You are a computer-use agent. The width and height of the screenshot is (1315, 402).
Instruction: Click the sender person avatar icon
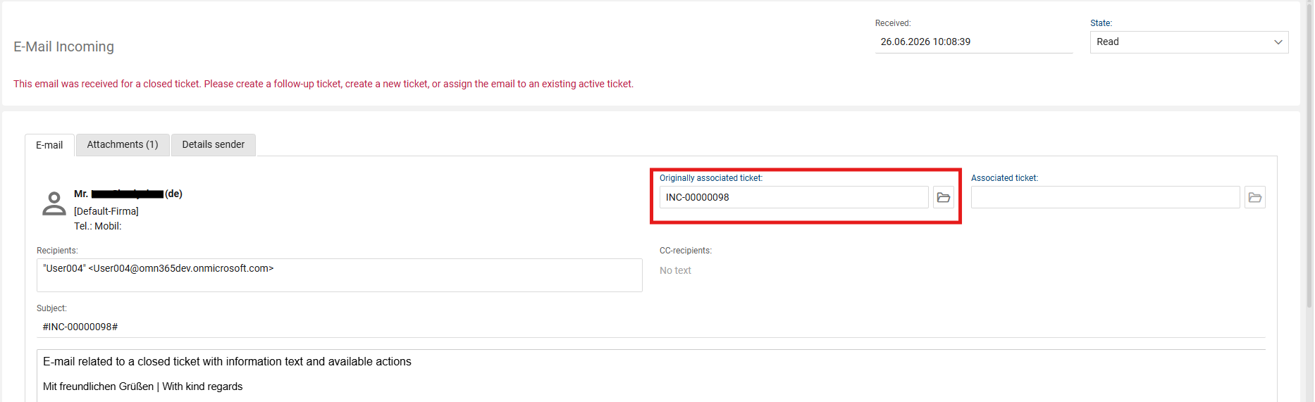tap(54, 203)
